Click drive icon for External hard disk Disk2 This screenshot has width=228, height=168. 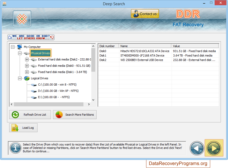[34, 60]
